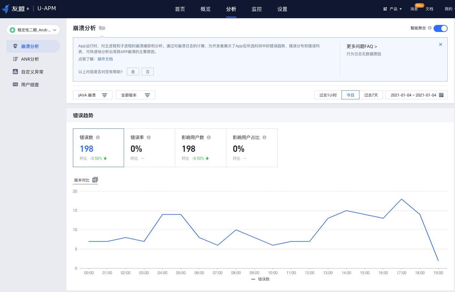Close the blue info banner
This screenshot has height=292, width=455.
click(441, 44)
